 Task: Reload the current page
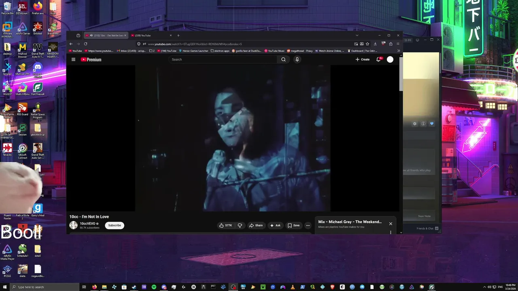coord(85,44)
